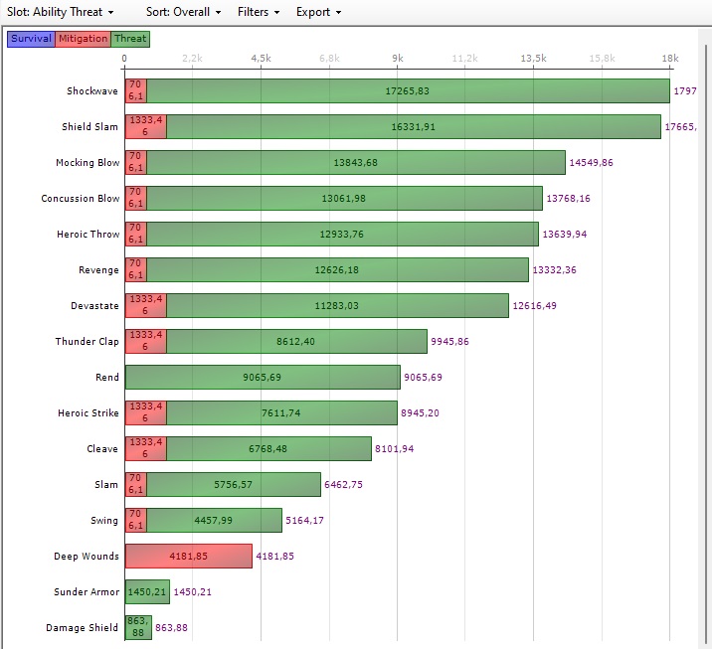Select the Devastate ability label
Image resolution: width=712 pixels, height=649 pixels.
[94, 306]
